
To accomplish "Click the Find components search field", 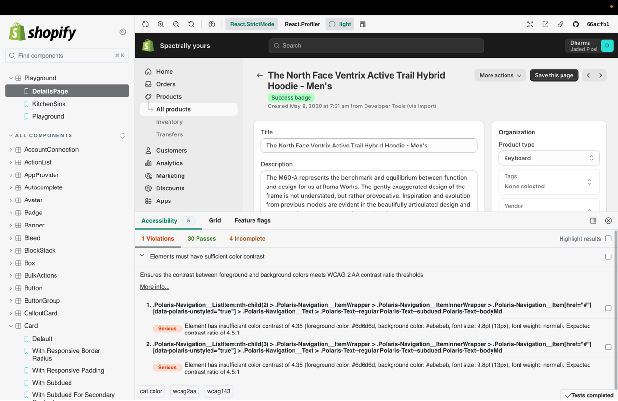I will (x=67, y=55).
